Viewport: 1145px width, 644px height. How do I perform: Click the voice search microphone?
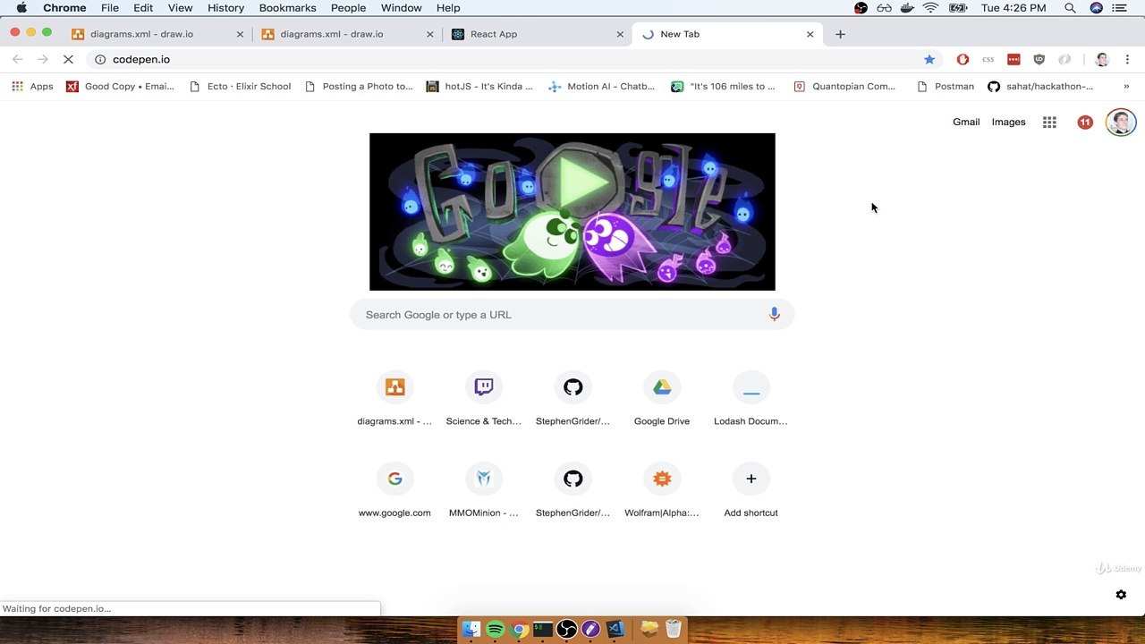(775, 314)
